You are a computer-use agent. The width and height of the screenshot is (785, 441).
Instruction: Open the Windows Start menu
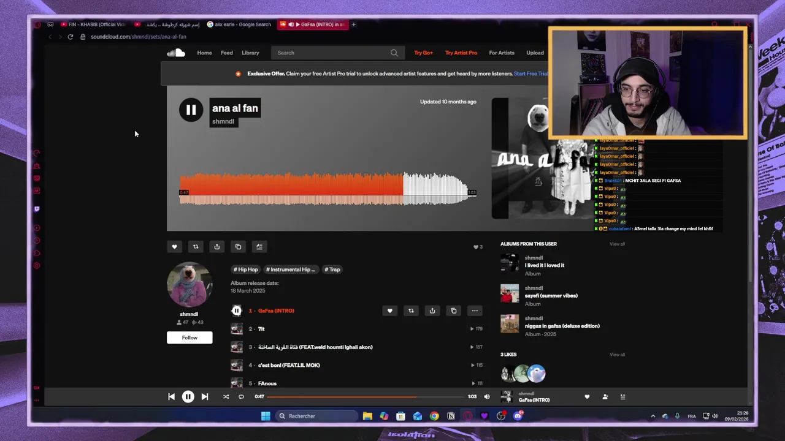coord(266,416)
